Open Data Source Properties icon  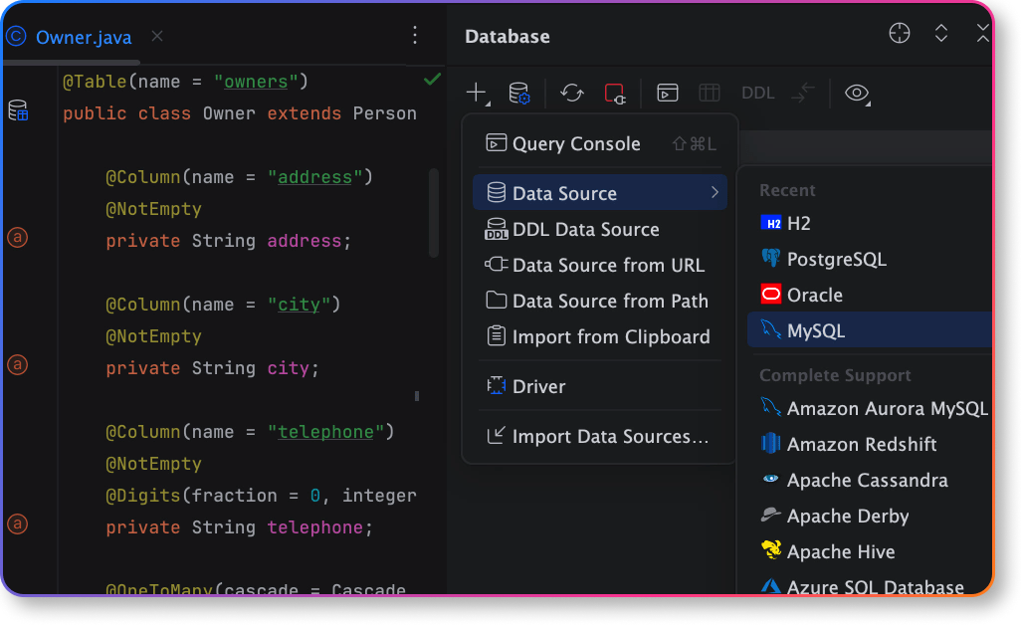[519, 94]
